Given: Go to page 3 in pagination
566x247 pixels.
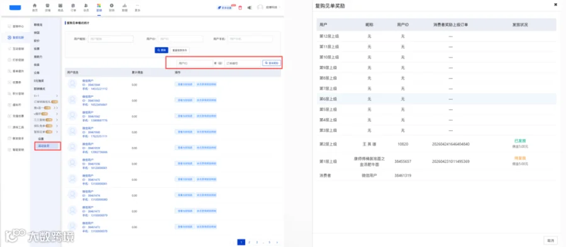Looking at the screenshot, I should point(257,243).
